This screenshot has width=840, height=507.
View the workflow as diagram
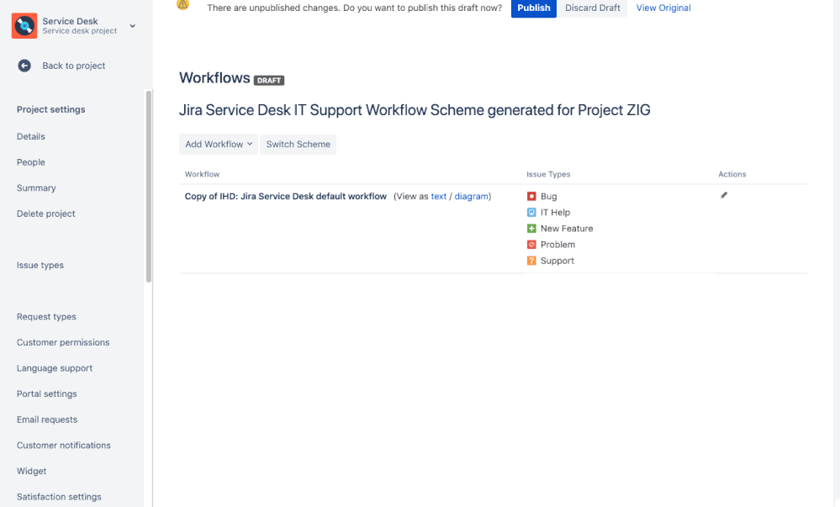tap(471, 196)
